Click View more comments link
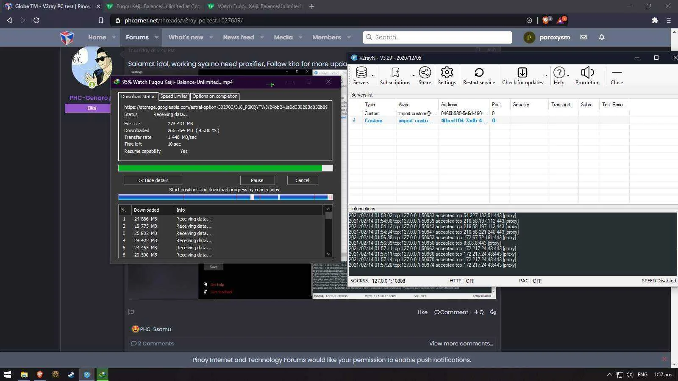The image size is (678, 381). pos(461,343)
